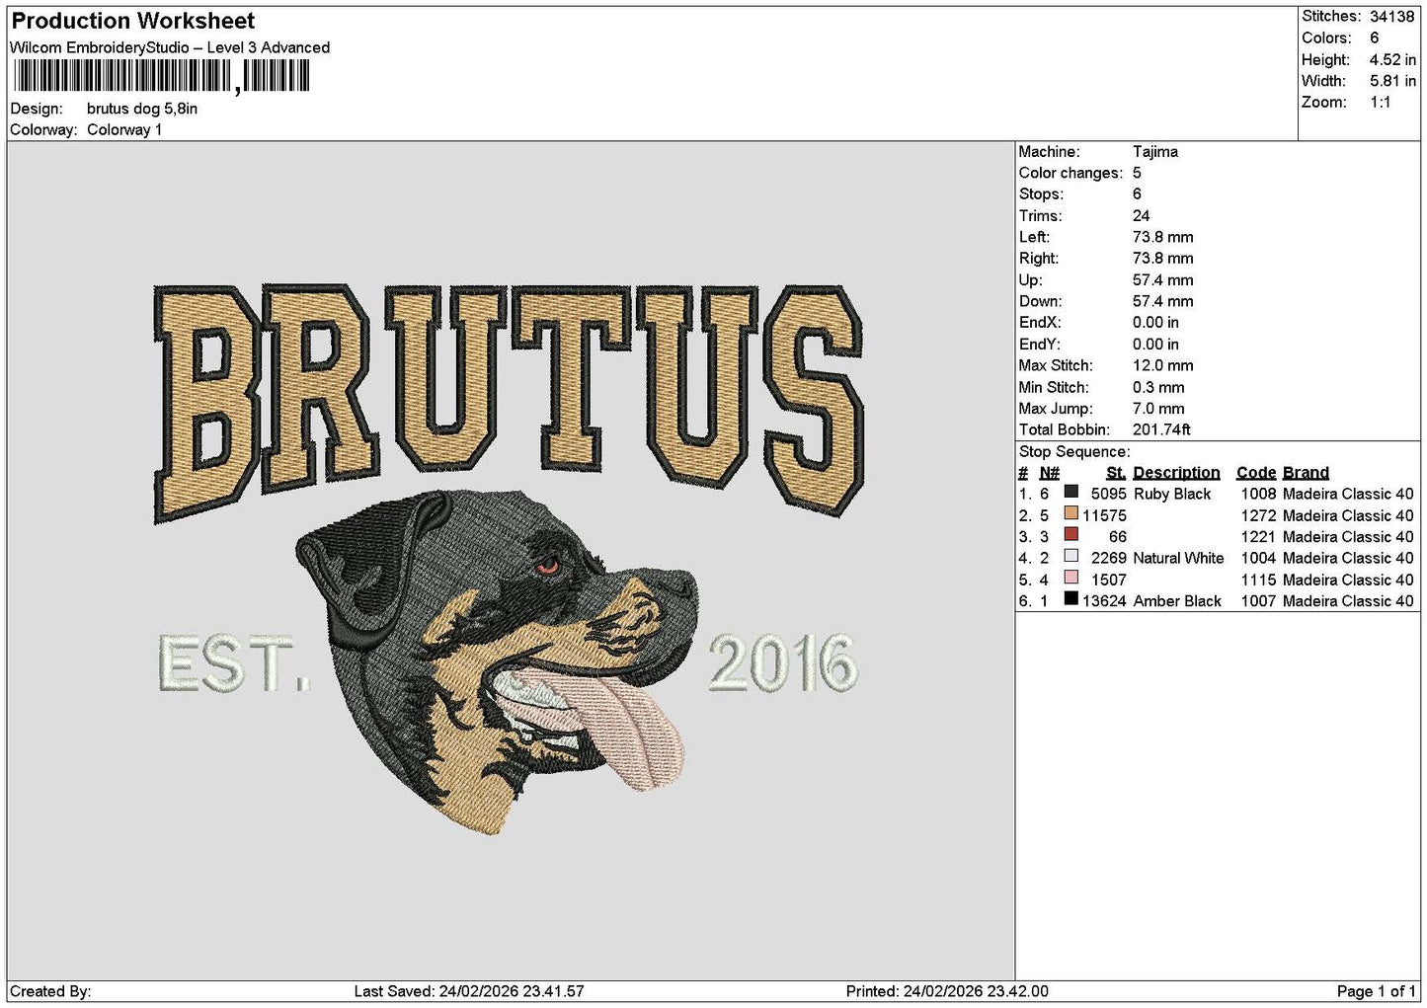
Task: Click the Ruby Black color swatch
Action: click(1070, 492)
